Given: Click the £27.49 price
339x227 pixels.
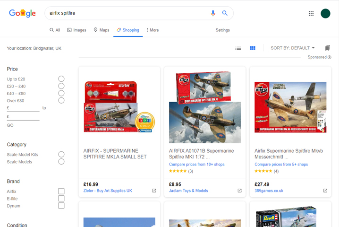Looking at the screenshot, I should tap(262, 184).
